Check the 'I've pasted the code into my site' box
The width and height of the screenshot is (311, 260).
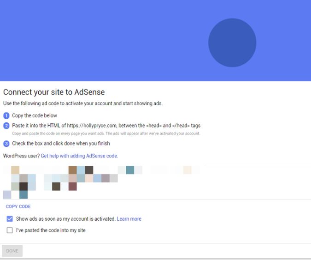pos(10,230)
